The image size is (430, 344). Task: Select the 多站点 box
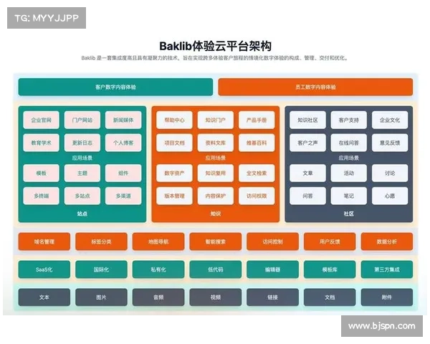click(82, 196)
